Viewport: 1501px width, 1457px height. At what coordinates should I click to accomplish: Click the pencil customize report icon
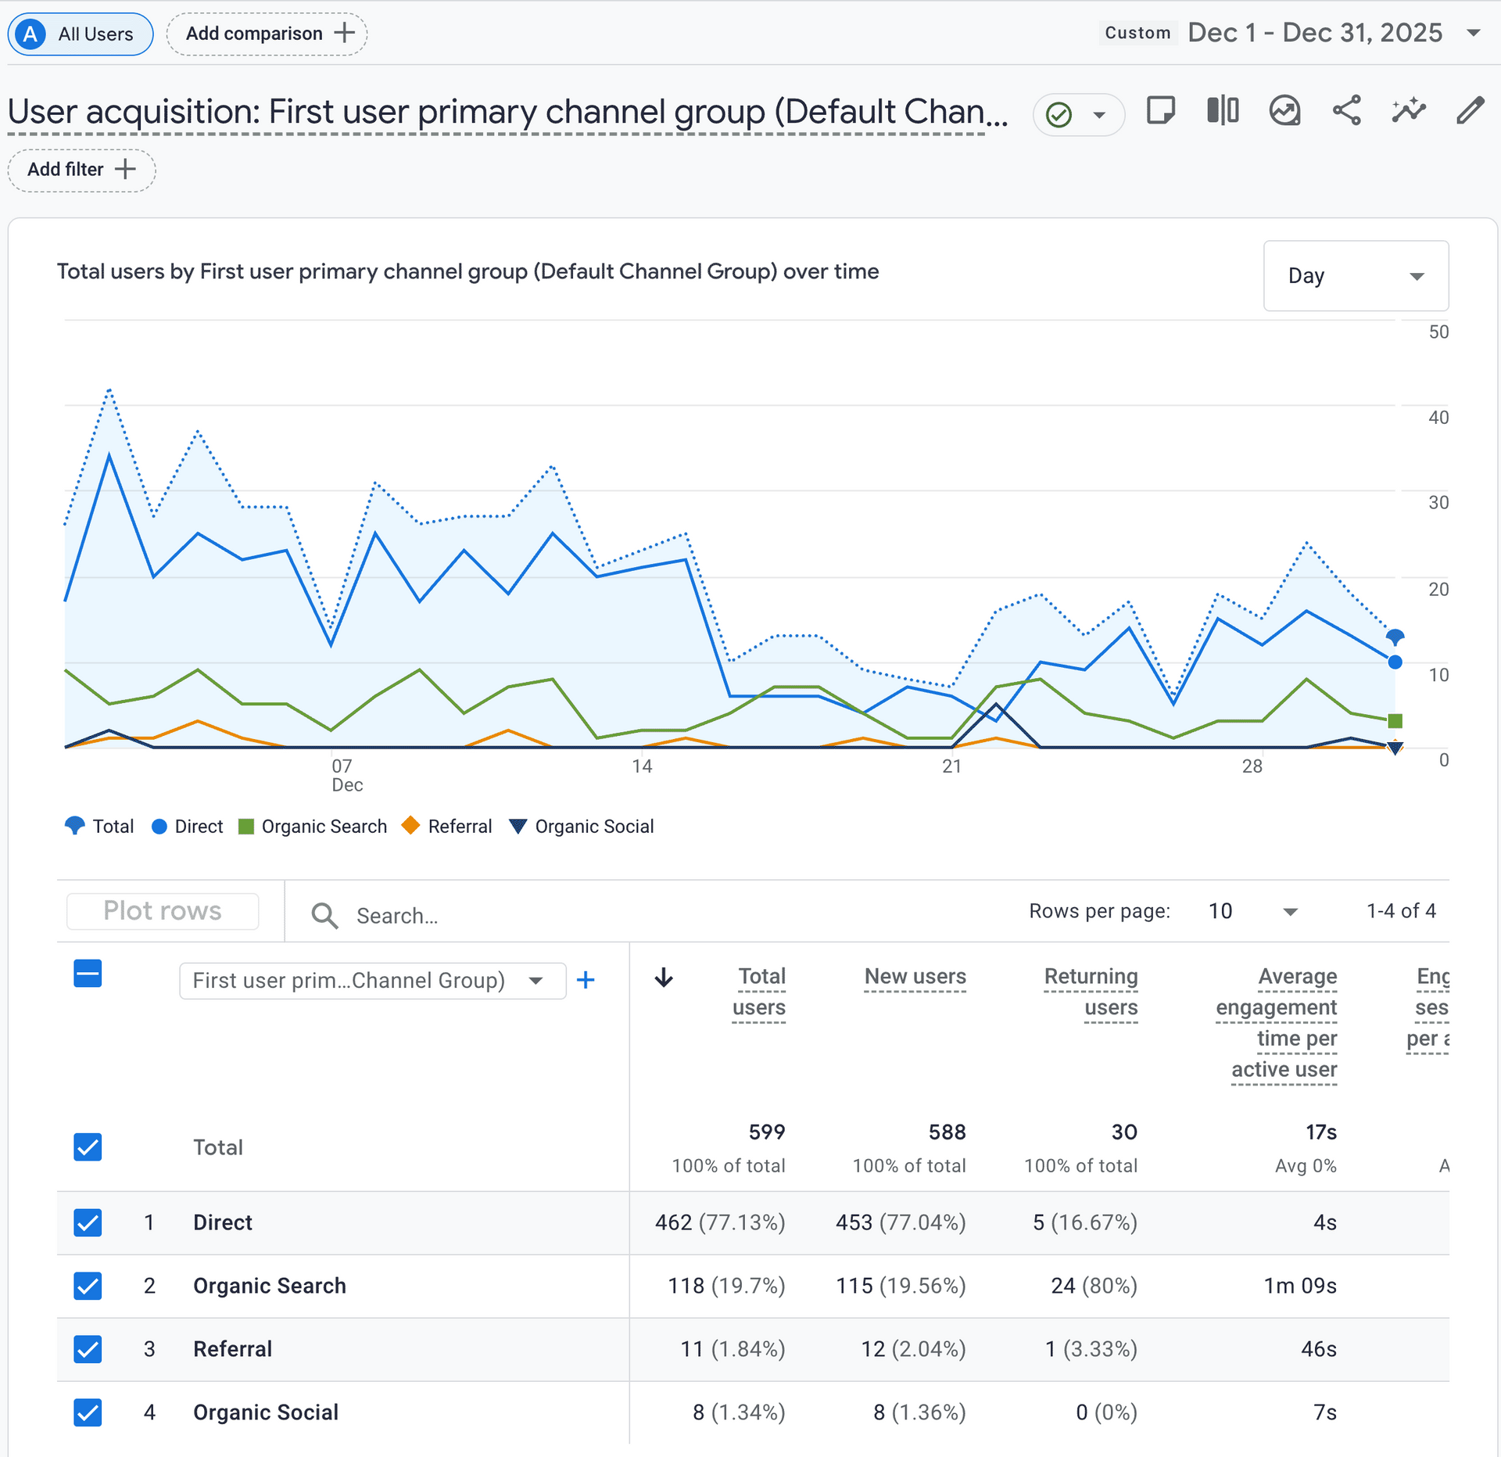click(1470, 111)
